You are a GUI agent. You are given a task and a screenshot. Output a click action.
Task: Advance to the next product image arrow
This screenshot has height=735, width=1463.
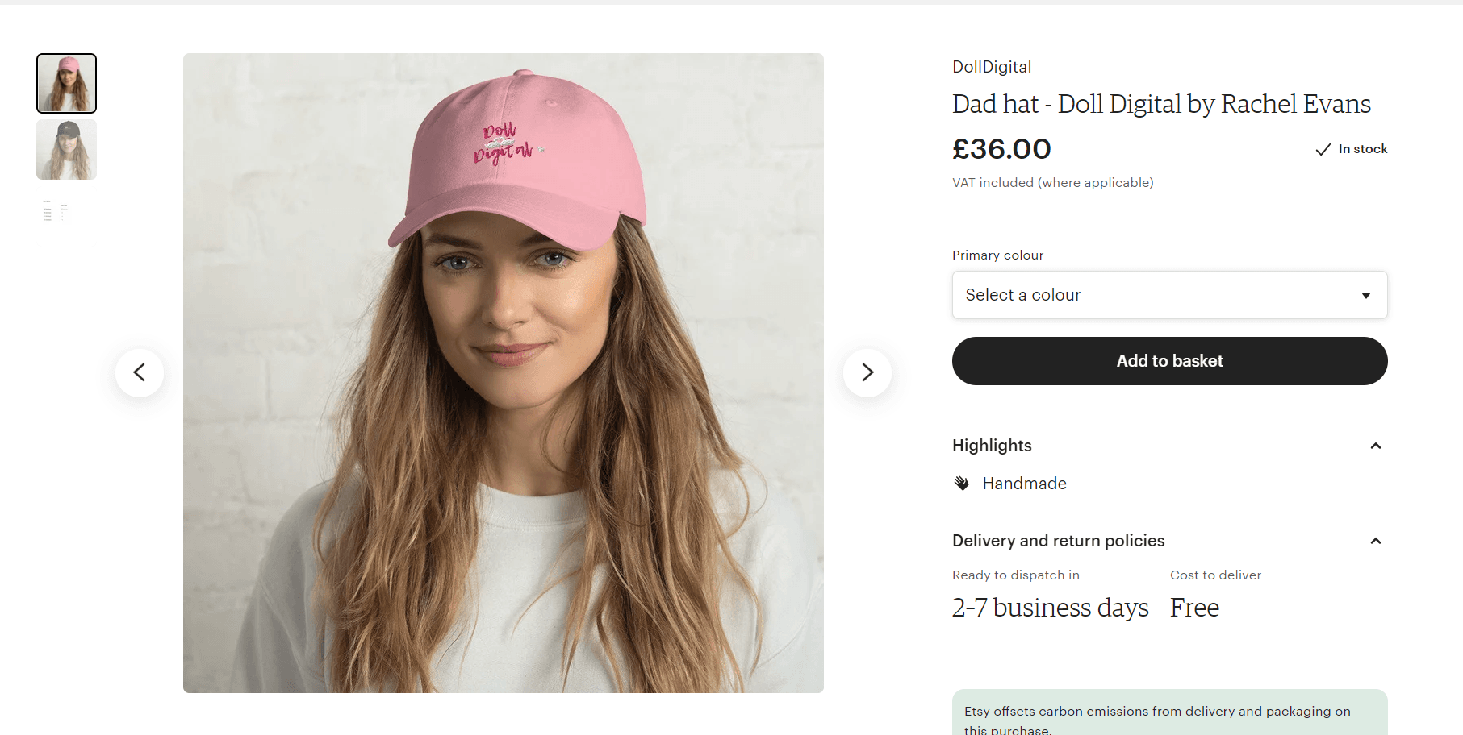[867, 372]
